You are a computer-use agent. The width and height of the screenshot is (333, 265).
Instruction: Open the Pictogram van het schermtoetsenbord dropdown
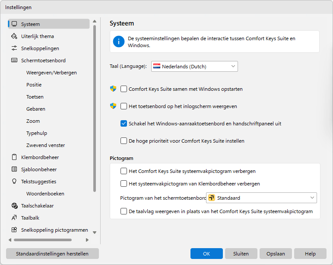[x=261, y=198]
